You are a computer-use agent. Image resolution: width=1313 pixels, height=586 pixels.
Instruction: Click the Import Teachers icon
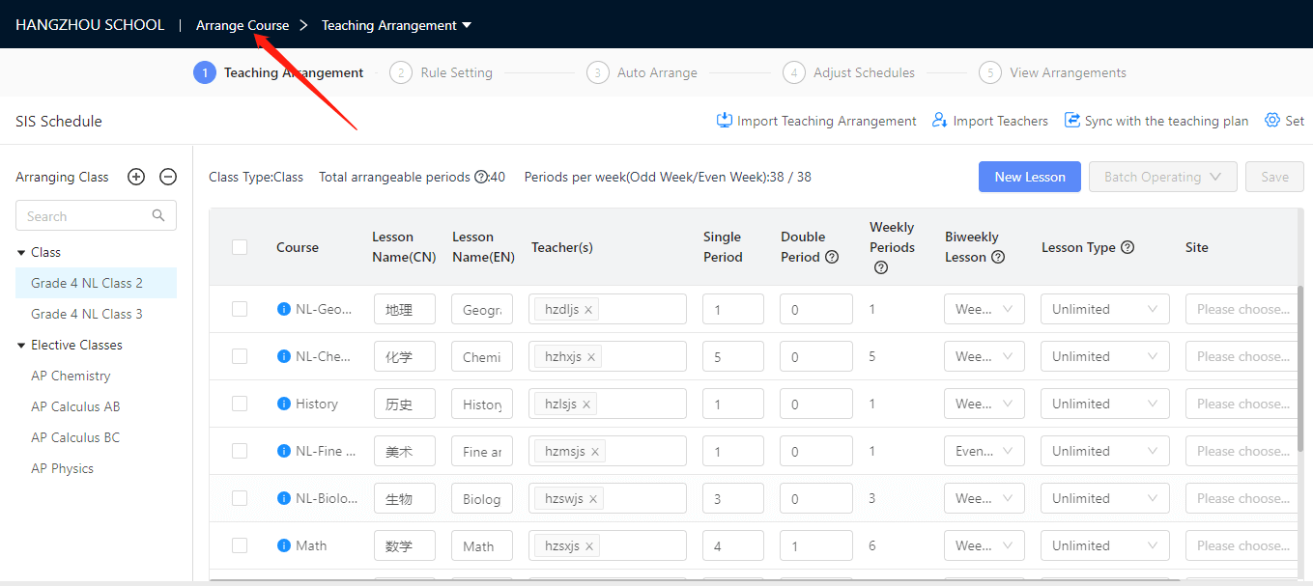[939, 121]
